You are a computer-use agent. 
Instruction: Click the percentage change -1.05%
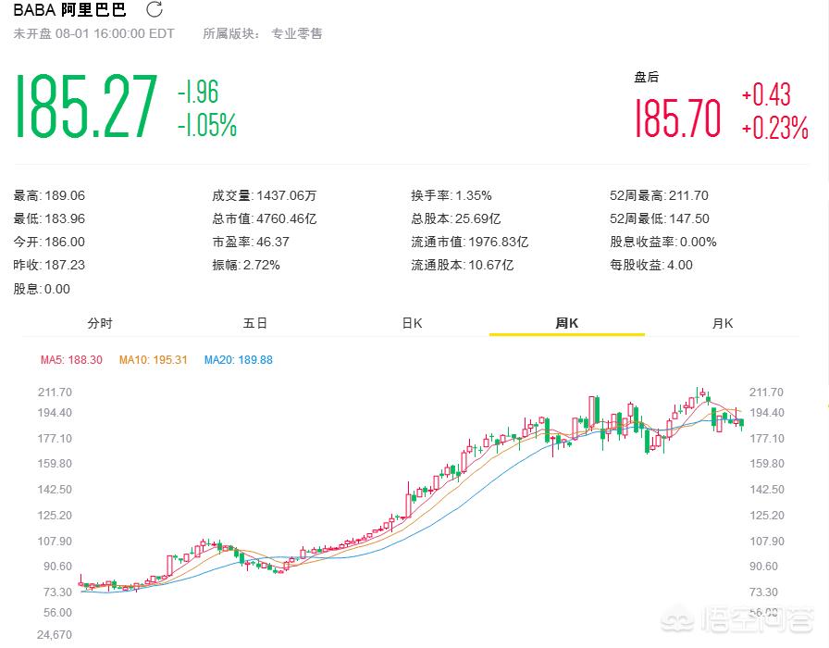(207, 125)
